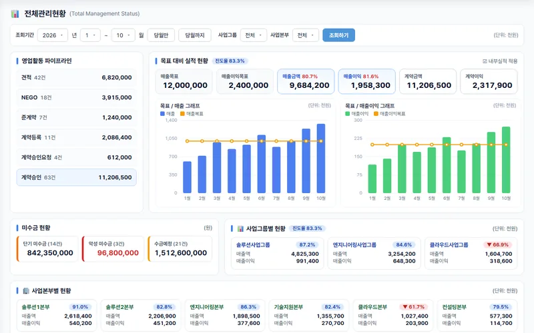Open the end month dropdown showing 10
This screenshot has height=333, width=534.
pos(123,35)
